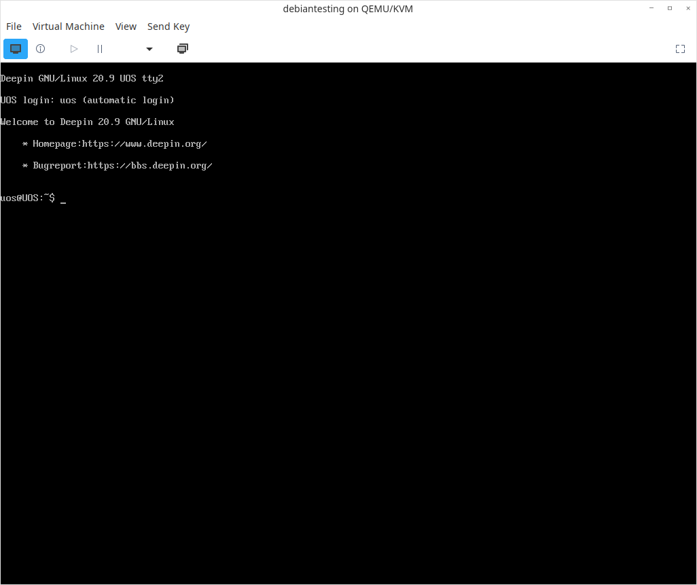
Task: Open the manage VM snapshots icon
Action: pos(183,49)
